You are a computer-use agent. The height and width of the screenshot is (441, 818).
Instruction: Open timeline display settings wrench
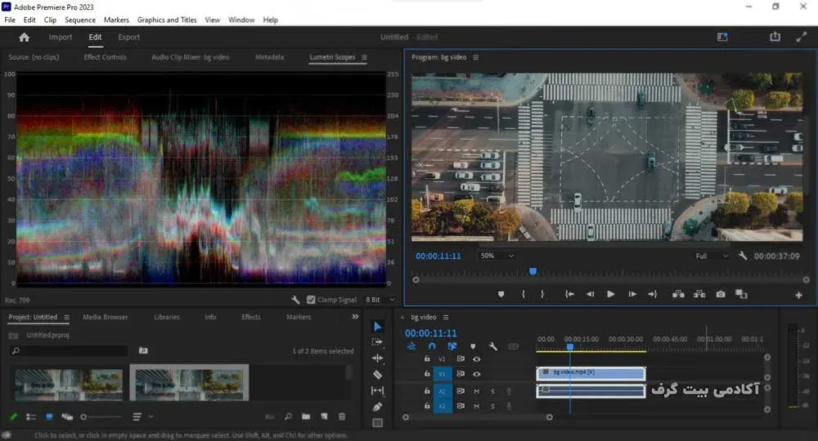coord(492,346)
